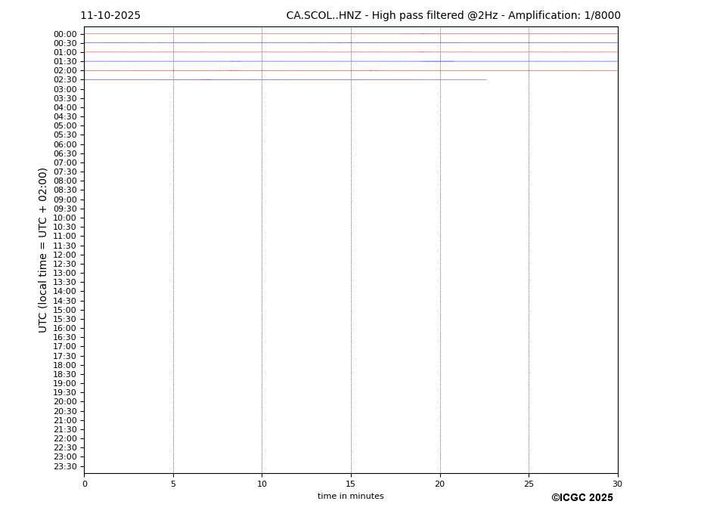This screenshot has height=526, width=701.
Task: Click the 12:00 time row label
Action: click(65, 255)
